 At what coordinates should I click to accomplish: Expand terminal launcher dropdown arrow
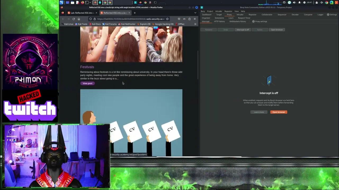tap(90, 3)
